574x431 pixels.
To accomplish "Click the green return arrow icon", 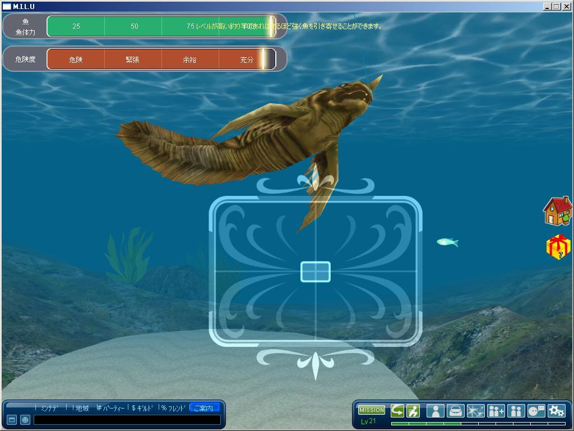I will click(397, 411).
